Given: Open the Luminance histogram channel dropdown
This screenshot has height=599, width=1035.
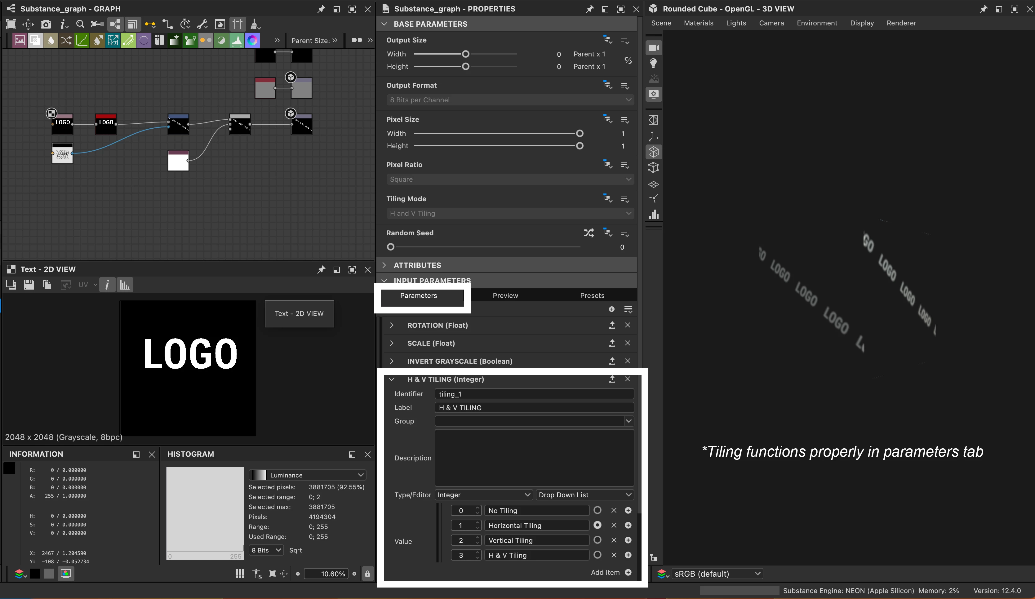Looking at the screenshot, I should coord(307,475).
